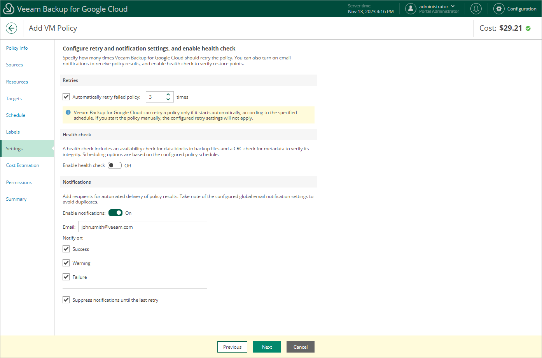Click the Configuration gear icon
Image resolution: width=542 pixels, height=358 pixels.
[499, 9]
